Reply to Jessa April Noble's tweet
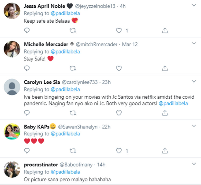The image size is (201, 185). pos(27,31)
